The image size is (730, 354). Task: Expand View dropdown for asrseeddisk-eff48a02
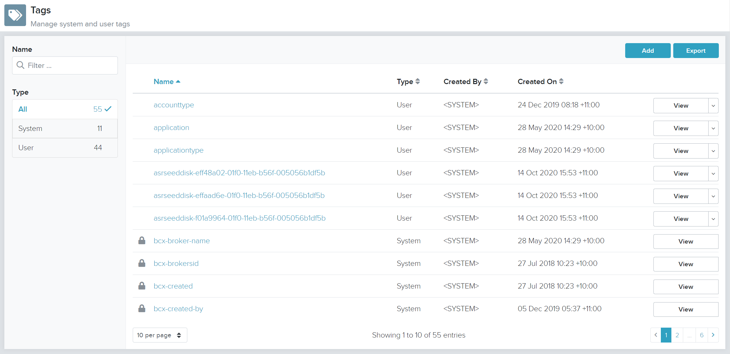pos(713,174)
